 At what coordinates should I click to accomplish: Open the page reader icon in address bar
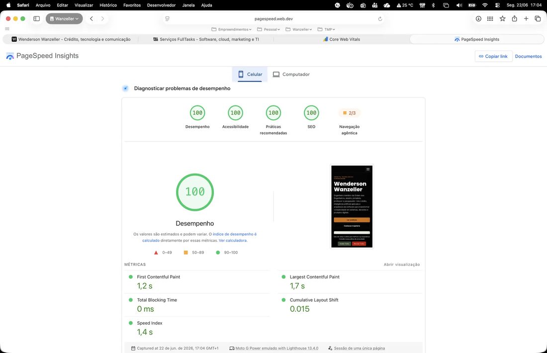pyautogui.click(x=168, y=19)
